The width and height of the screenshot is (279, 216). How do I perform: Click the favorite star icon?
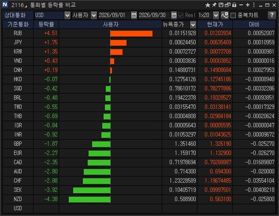[x=208, y=5]
